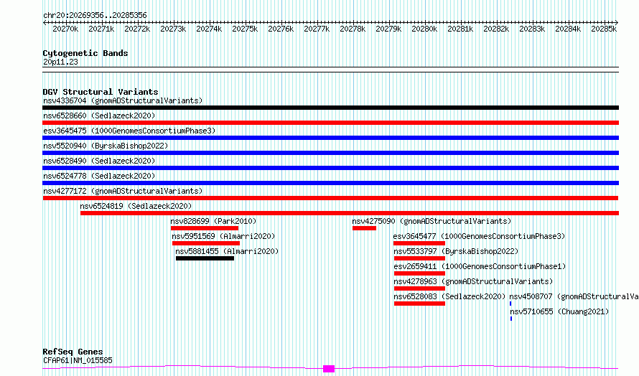Viewport: 639px width, 376px height.
Task: Open variant nsv4278963 gnomADStructuralVariants label
Action: click(x=473, y=281)
